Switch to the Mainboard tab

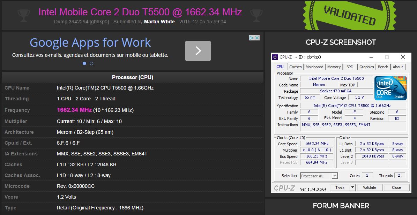coord(314,67)
